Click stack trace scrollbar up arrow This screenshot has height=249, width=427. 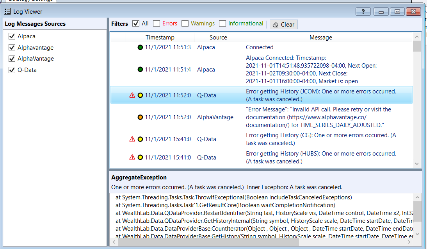click(417, 197)
